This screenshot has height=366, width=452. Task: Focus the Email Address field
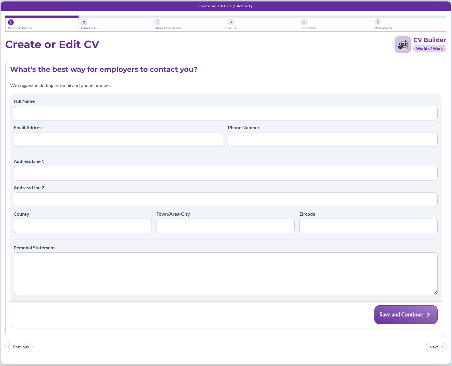pyautogui.click(x=118, y=139)
